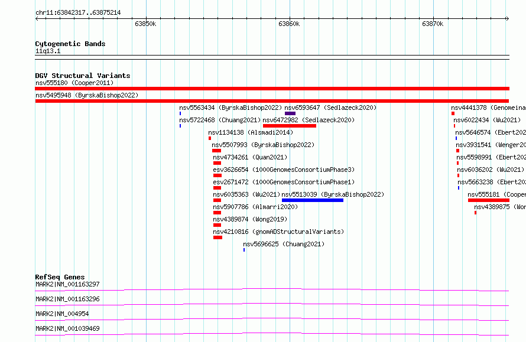526x342 pixels.
Task: Open variant nsv6593647 (Sedlazeck2020)
Action: click(x=330, y=108)
